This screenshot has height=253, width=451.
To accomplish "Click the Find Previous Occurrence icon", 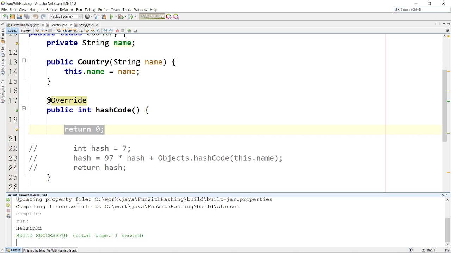I will 64,31.
